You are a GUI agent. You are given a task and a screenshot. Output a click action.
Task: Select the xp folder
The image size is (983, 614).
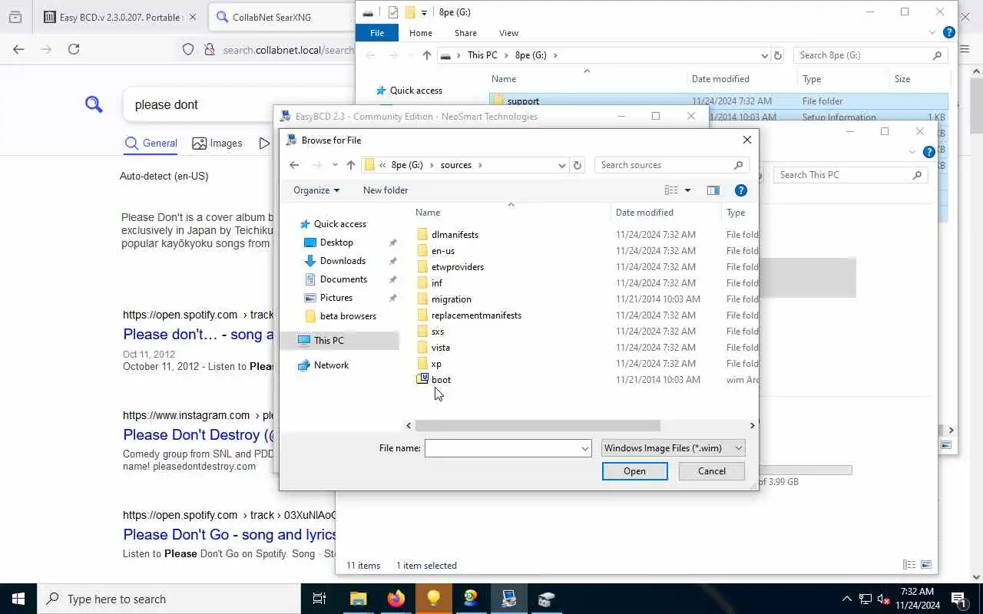[436, 364]
